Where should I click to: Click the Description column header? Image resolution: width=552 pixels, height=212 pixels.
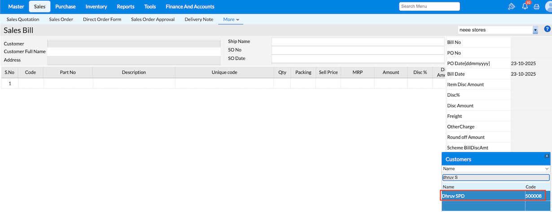click(x=134, y=72)
